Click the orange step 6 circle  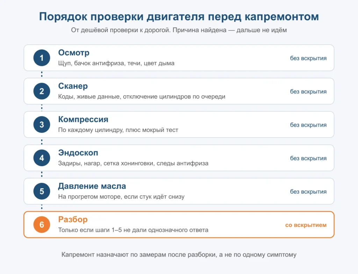[x=42, y=224]
